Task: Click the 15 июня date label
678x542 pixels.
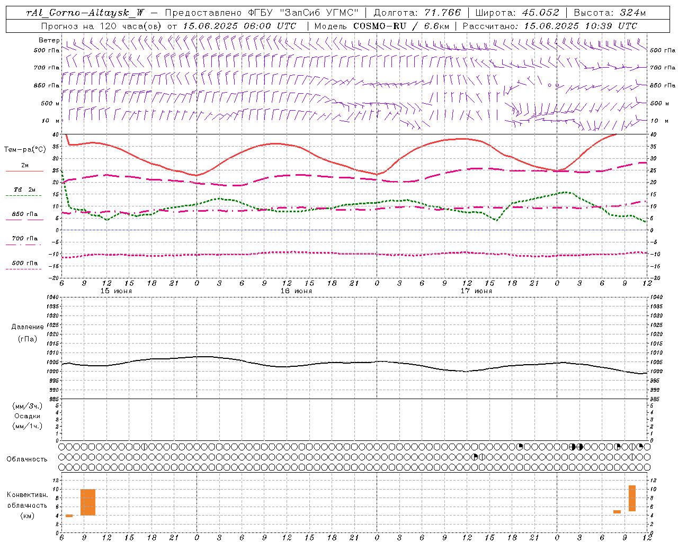Action: click(x=116, y=291)
